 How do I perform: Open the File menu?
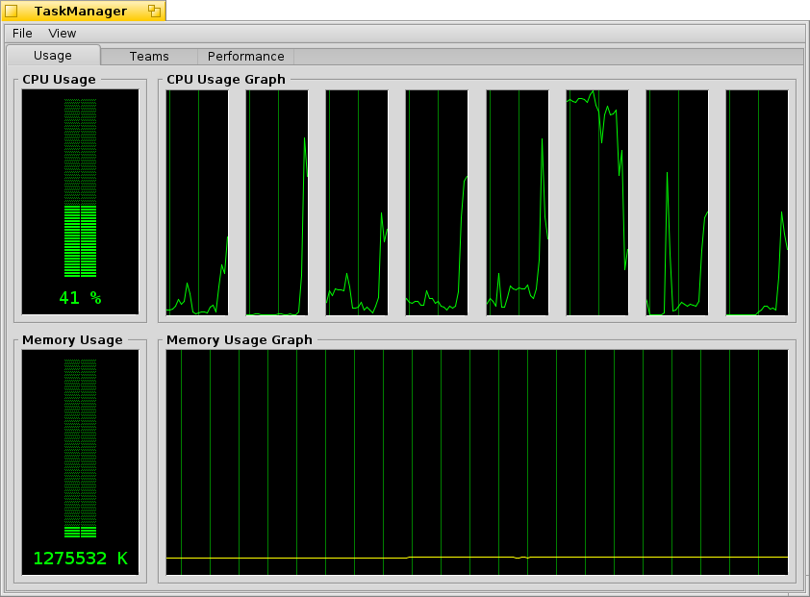pos(22,33)
